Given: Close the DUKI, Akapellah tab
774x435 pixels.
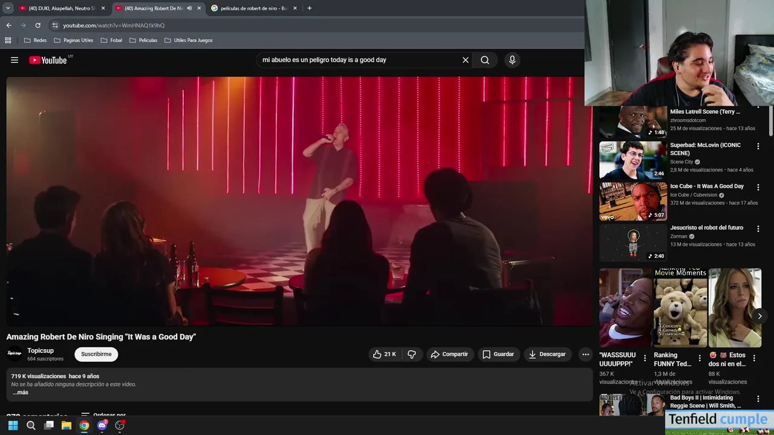Looking at the screenshot, I should [x=103, y=8].
